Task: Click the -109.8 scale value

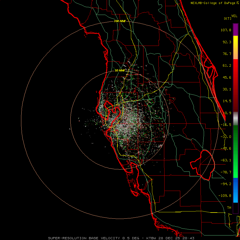Action: 225,196
